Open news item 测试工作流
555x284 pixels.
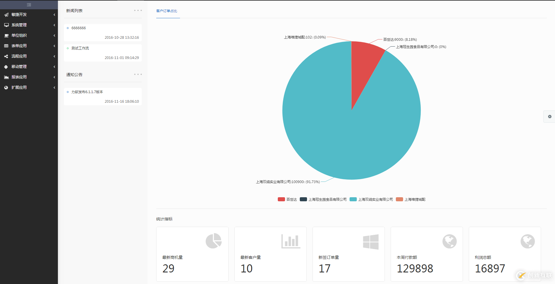[80, 48]
